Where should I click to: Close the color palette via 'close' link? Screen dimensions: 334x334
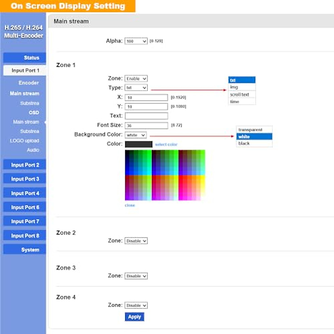click(x=130, y=205)
